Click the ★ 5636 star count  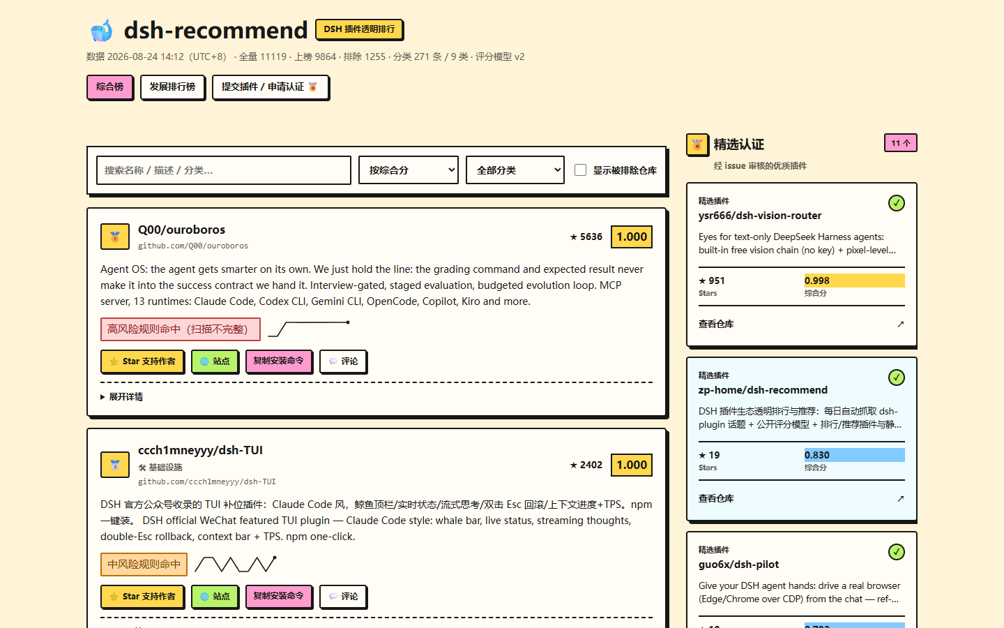[x=586, y=237]
